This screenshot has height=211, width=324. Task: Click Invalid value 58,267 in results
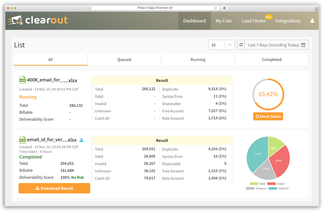(x=150, y=163)
